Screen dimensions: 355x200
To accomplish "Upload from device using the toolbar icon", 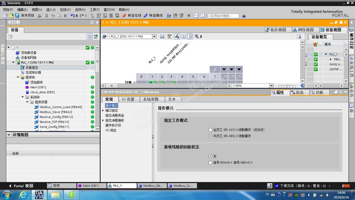I will 105,16.
